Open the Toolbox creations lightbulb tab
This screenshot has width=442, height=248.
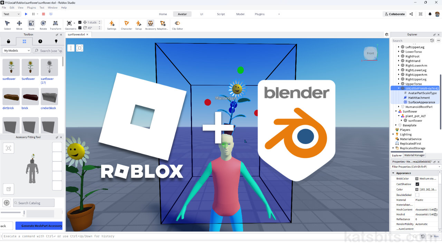pyautogui.click(x=56, y=41)
